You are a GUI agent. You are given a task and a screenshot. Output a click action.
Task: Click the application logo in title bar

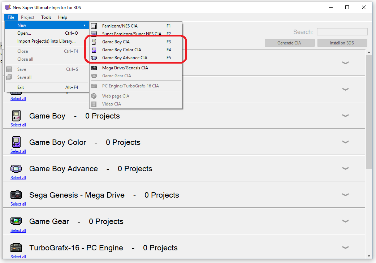8,7
